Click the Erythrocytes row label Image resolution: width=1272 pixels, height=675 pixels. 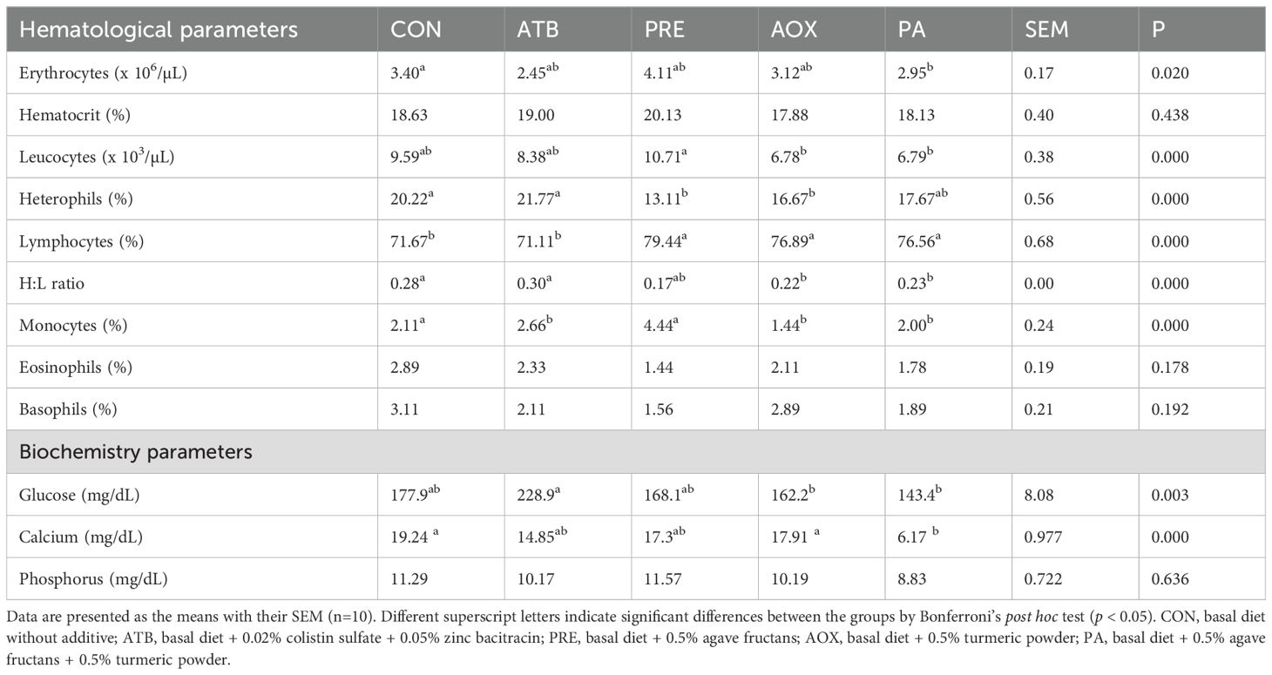pos(103,73)
